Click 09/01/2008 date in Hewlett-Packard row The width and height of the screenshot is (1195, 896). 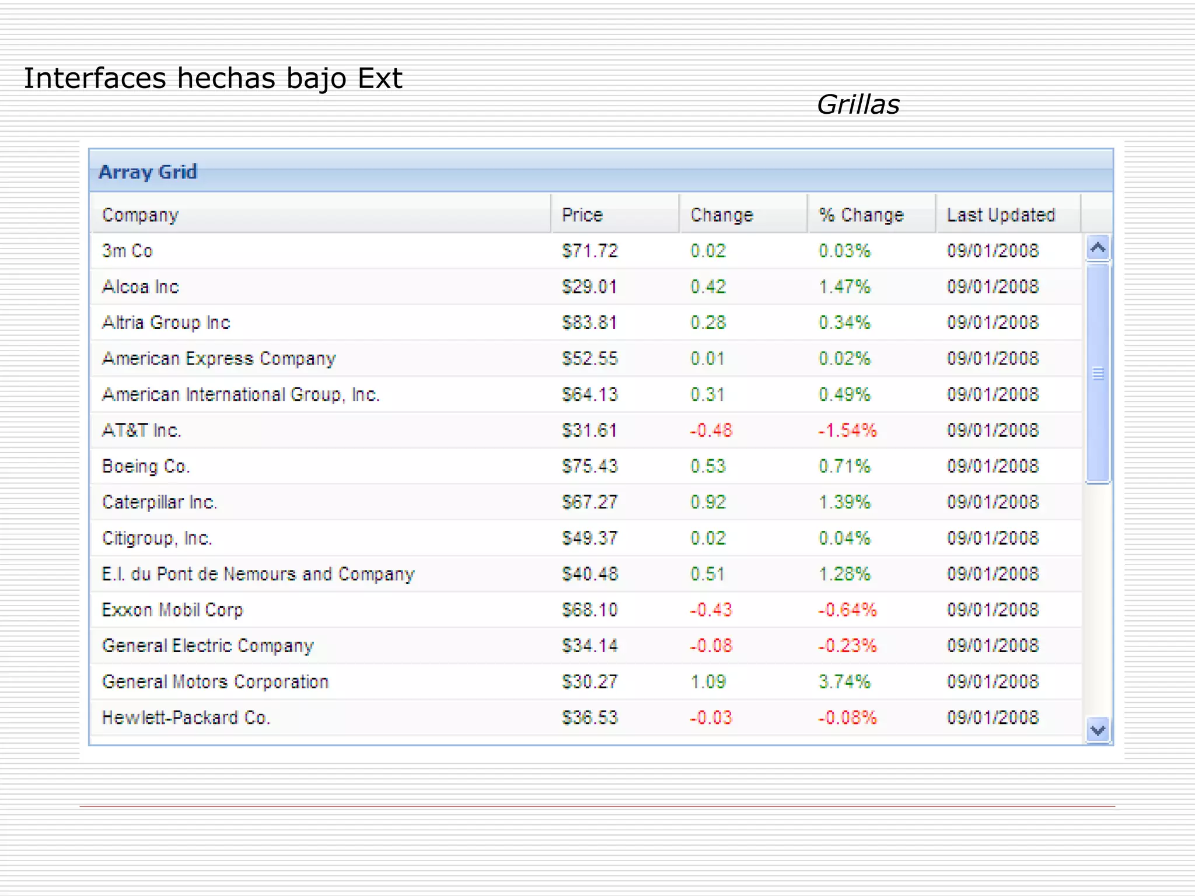[x=993, y=717]
